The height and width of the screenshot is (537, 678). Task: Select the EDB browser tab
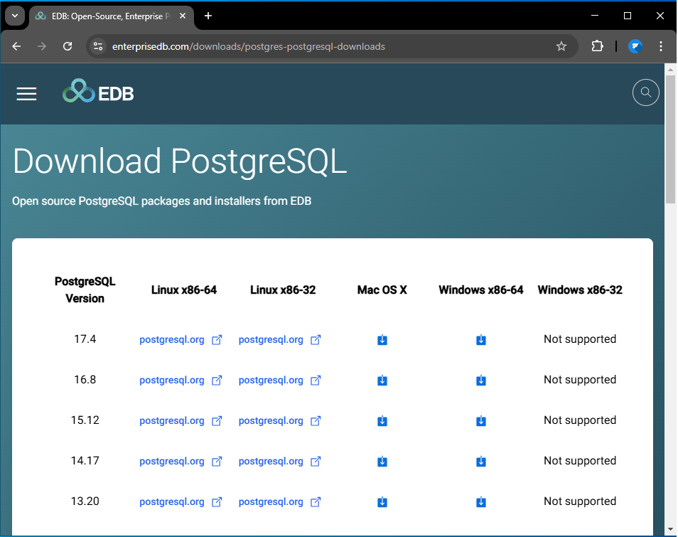[x=107, y=16]
